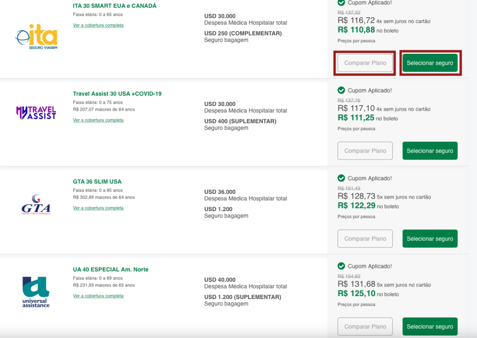Viewport: 477px width, 338px height.
Task: Open full coverage link for UA 40 ESPECIAL
Action: click(98, 296)
